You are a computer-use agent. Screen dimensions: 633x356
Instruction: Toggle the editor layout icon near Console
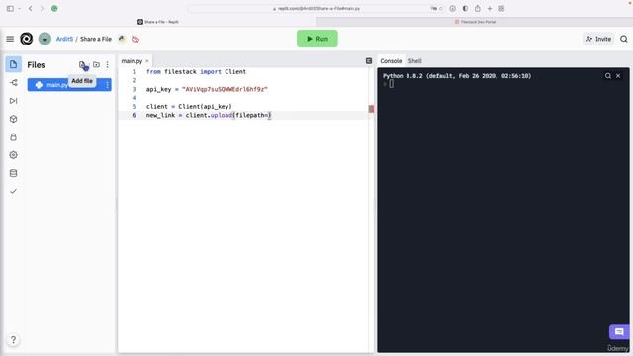[369, 61]
